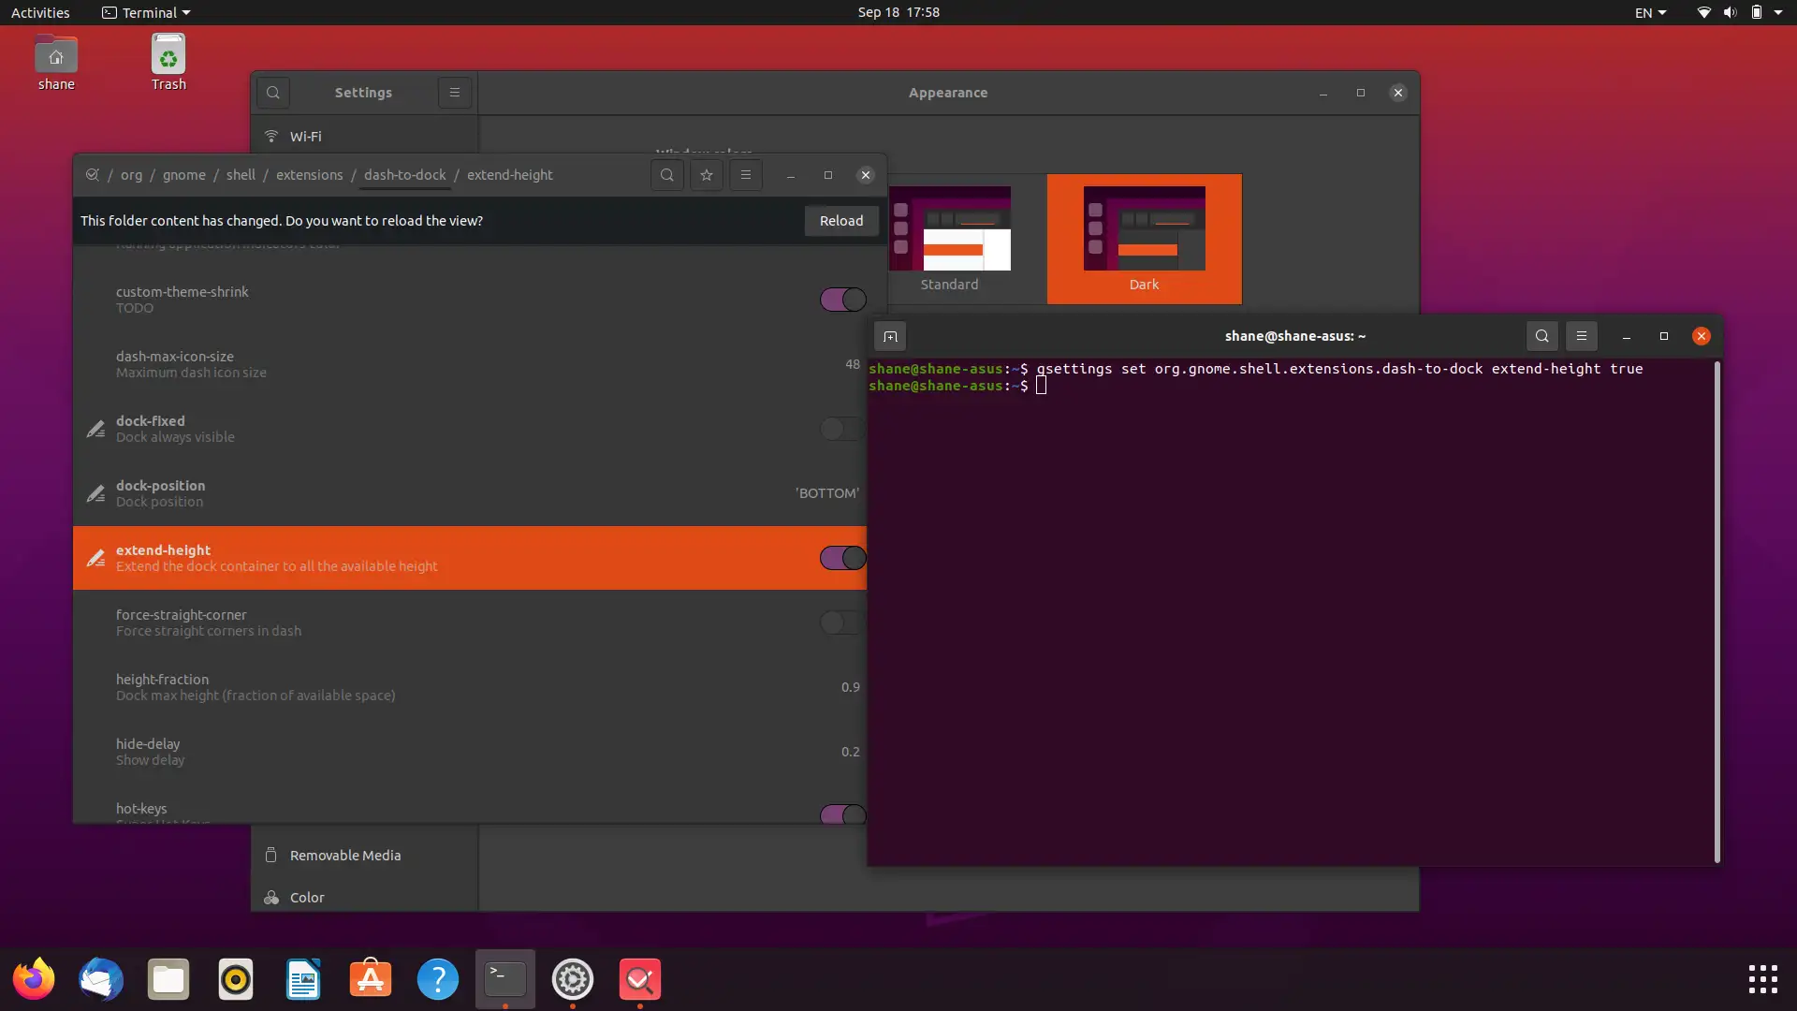Click the terminal search icon

click(1541, 336)
